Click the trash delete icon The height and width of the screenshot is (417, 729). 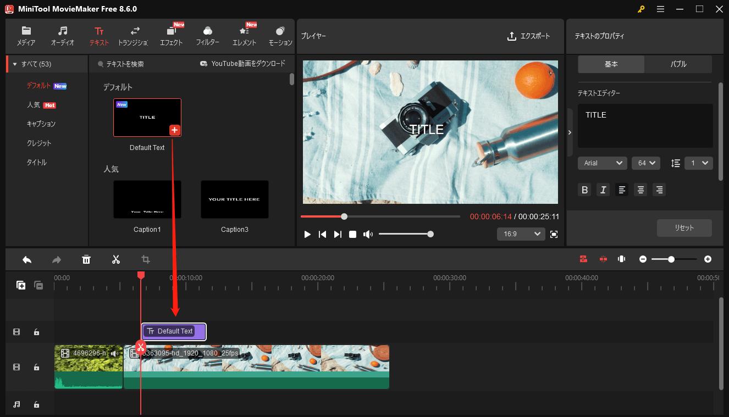point(86,259)
